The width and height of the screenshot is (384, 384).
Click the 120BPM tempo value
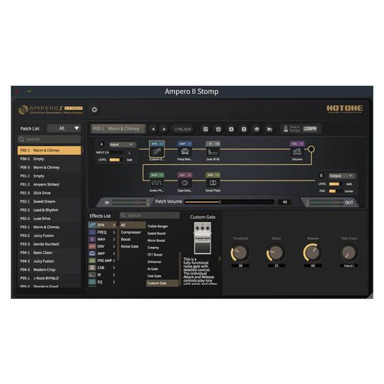pos(310,128)
